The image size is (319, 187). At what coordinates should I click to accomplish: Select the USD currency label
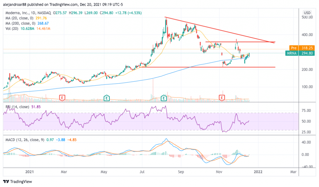coord(307,13)
